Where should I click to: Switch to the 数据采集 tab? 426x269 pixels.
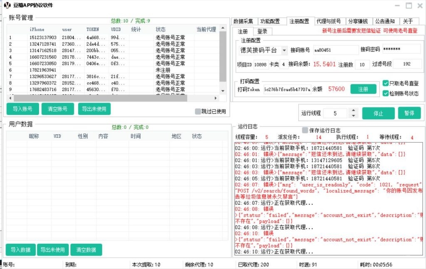pyautogui.click(x=244, y=21)
